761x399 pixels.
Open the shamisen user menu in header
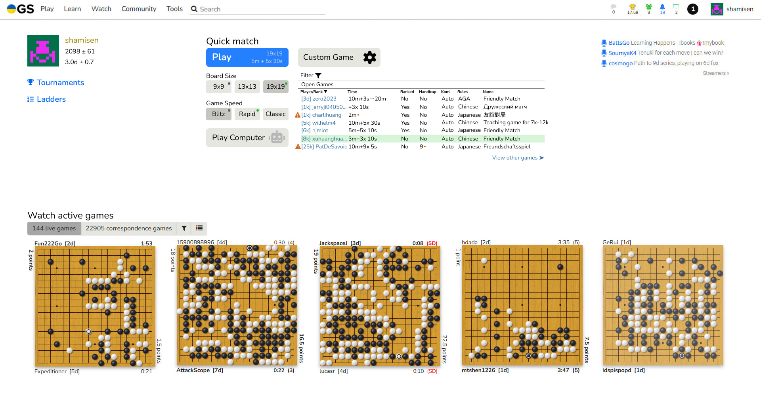click(x=732, y=9)
